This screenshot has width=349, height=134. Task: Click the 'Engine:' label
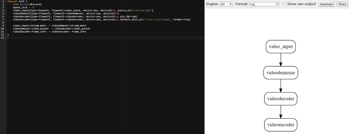212,4
